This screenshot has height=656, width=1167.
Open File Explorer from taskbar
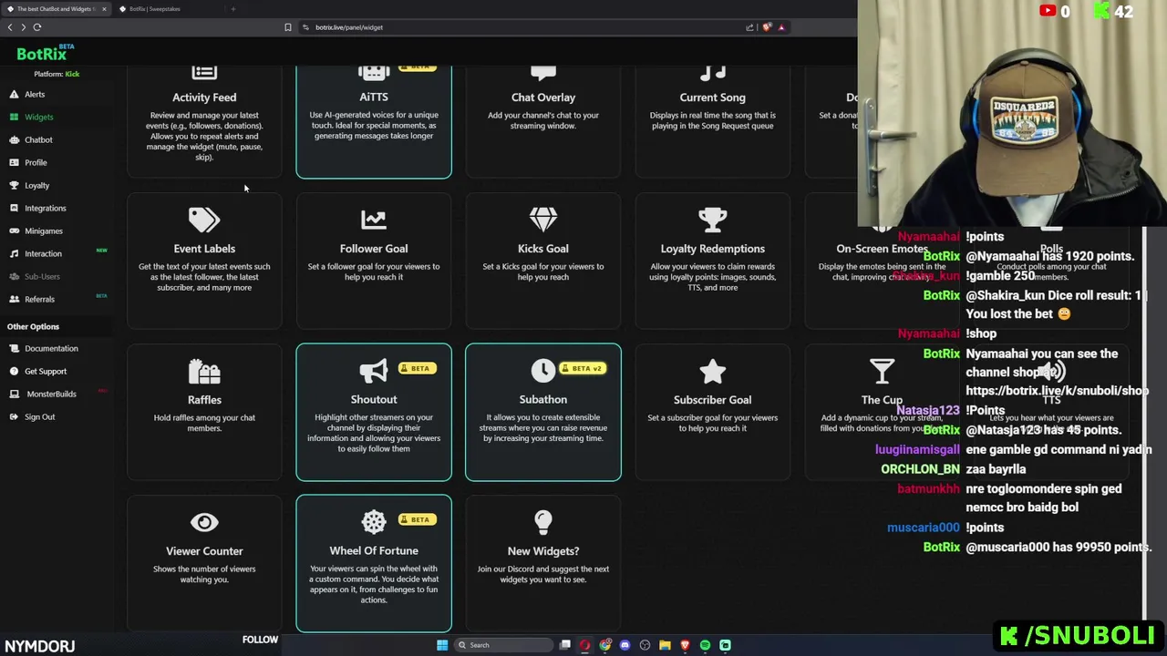(x=665, y=645)
